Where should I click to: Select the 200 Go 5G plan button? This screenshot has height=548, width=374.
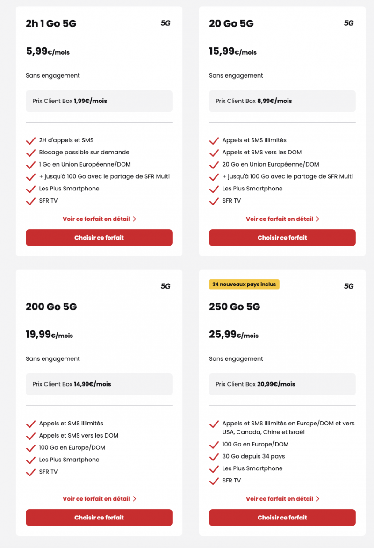click(99, 518)
